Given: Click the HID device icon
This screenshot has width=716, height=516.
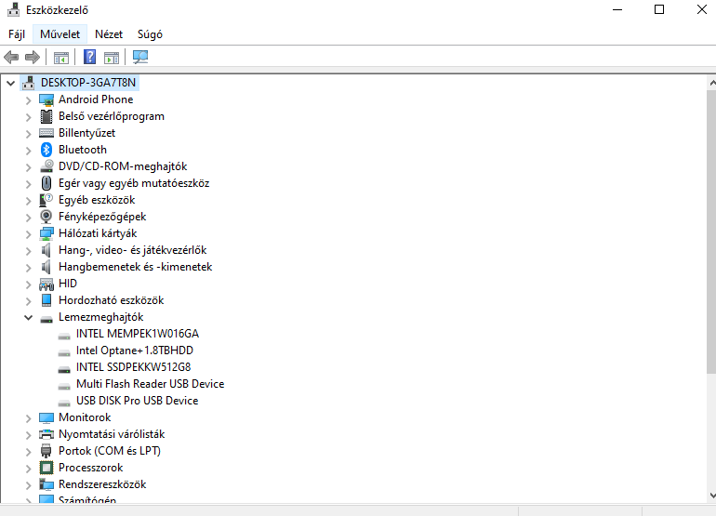Looking at the screenshot, I should 46,284.
